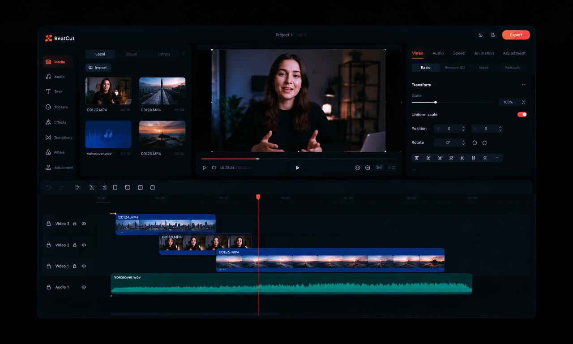Click the preview playback progress bar
This screenshot has height=344, width=573.
tap(298, 159)
